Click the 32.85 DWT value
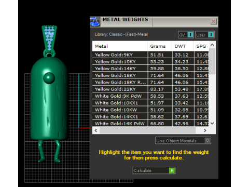The width and height of the screenshot is (249, 187). (x=182, y=110)
